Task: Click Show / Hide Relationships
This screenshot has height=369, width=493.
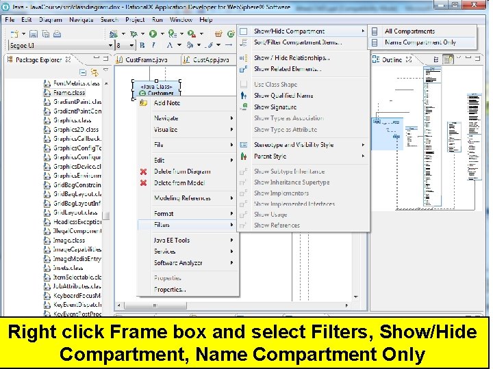Action: [303, 58]
